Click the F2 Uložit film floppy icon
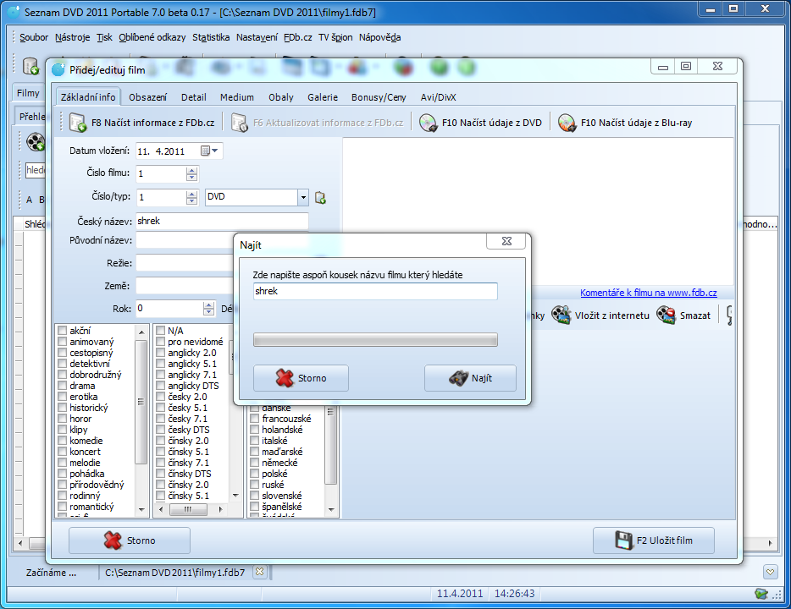791x609 pixels. click(x=624, y=540)
